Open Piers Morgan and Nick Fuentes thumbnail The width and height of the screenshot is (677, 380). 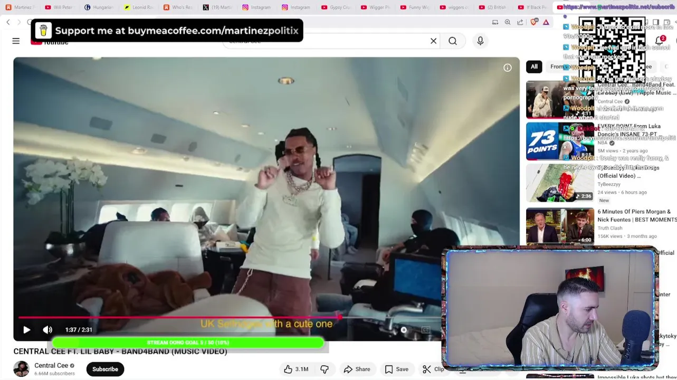[x=560, y=226]
